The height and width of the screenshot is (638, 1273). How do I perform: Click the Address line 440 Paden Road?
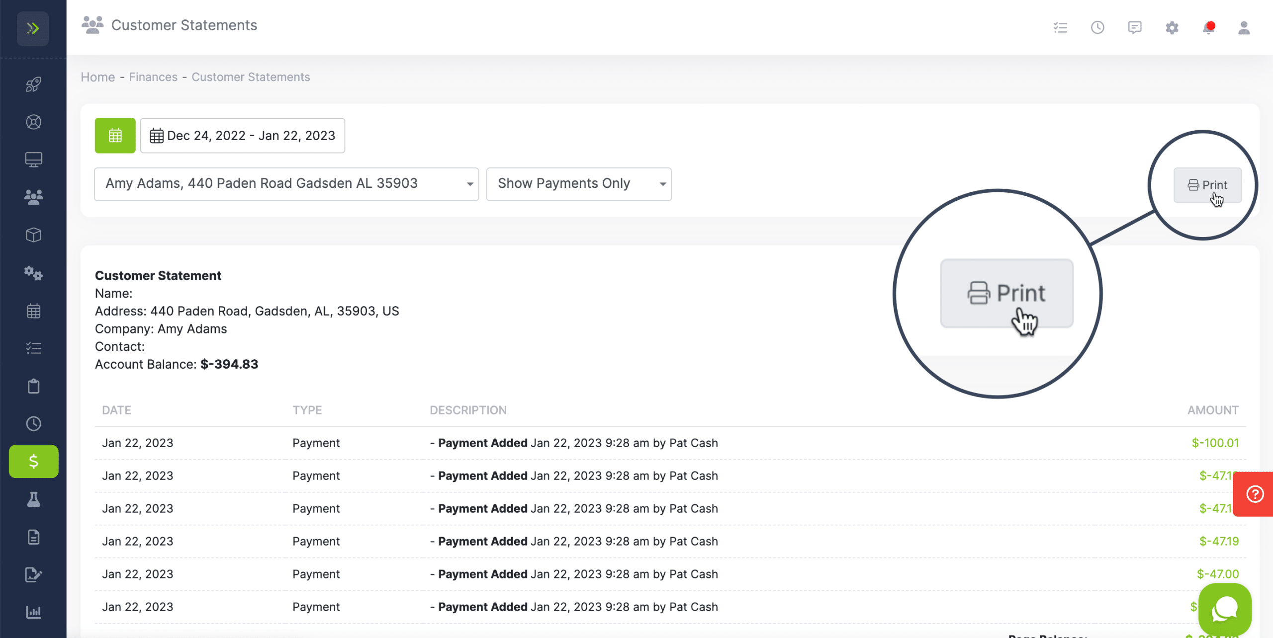point(247,311)
